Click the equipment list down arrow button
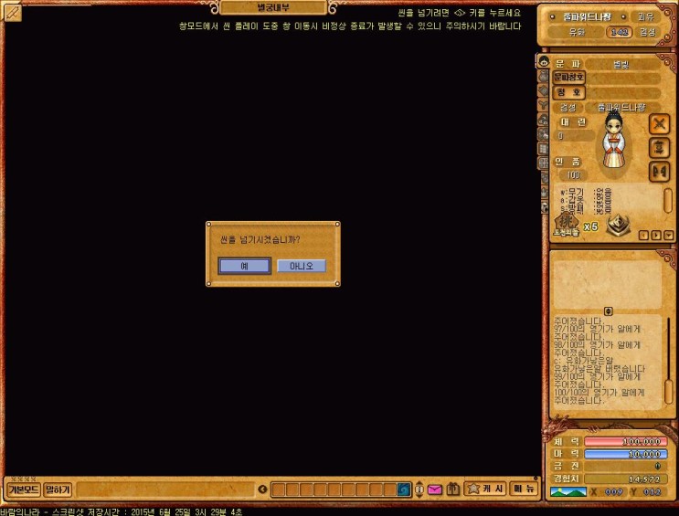Viewport: 679px width, 516px height. tap(668, 236)
